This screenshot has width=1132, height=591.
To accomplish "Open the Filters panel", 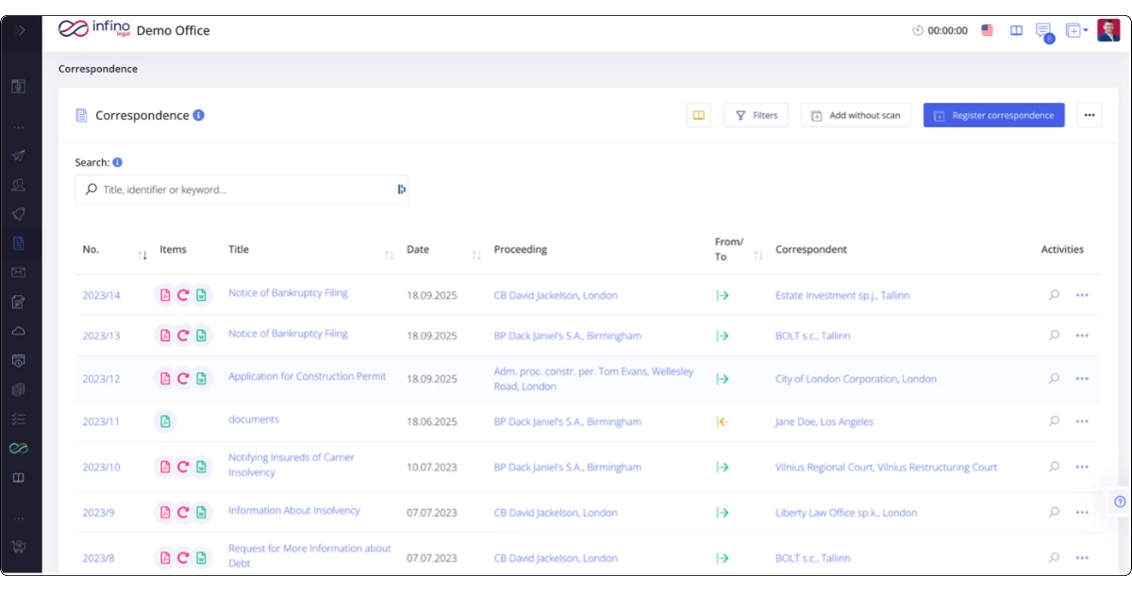I will 756,115.
